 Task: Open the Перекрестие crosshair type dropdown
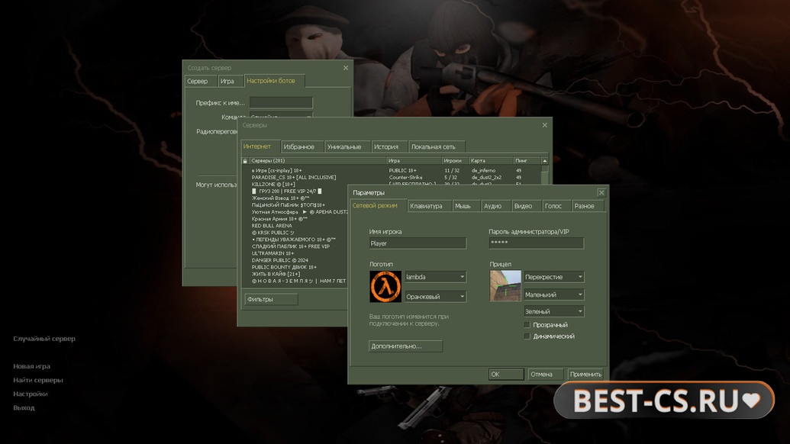pyautogui.click(x=553, y=277)
